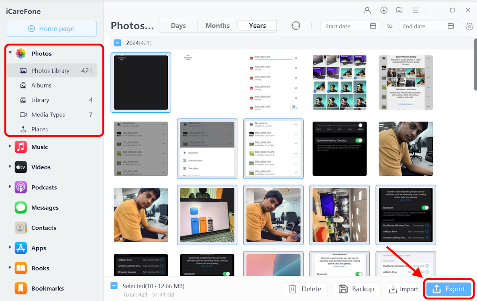Screen dimensions: 477x301
Task: Click the user account icon
Action: 367,10
